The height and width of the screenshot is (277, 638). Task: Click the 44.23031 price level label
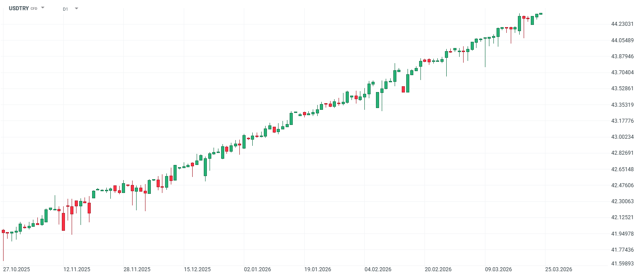[622, 24]
